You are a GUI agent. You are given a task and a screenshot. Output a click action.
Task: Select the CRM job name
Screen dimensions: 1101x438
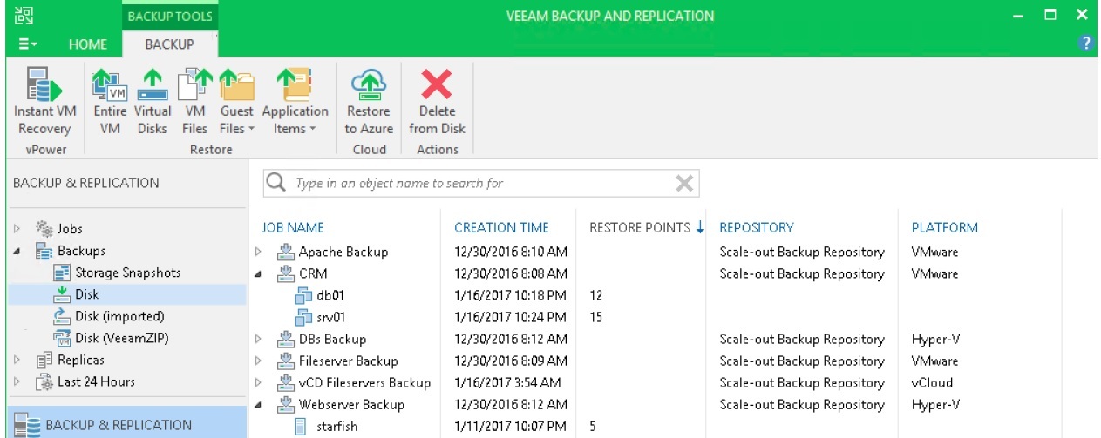[315, 273]
